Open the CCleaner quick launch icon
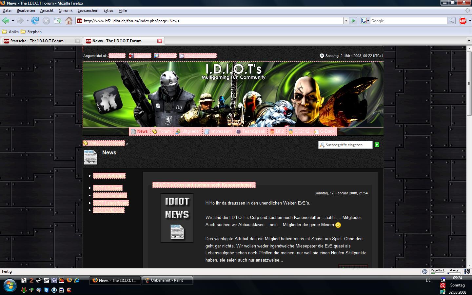The height and width of the screenshot is (295, 472). (69, 290)
